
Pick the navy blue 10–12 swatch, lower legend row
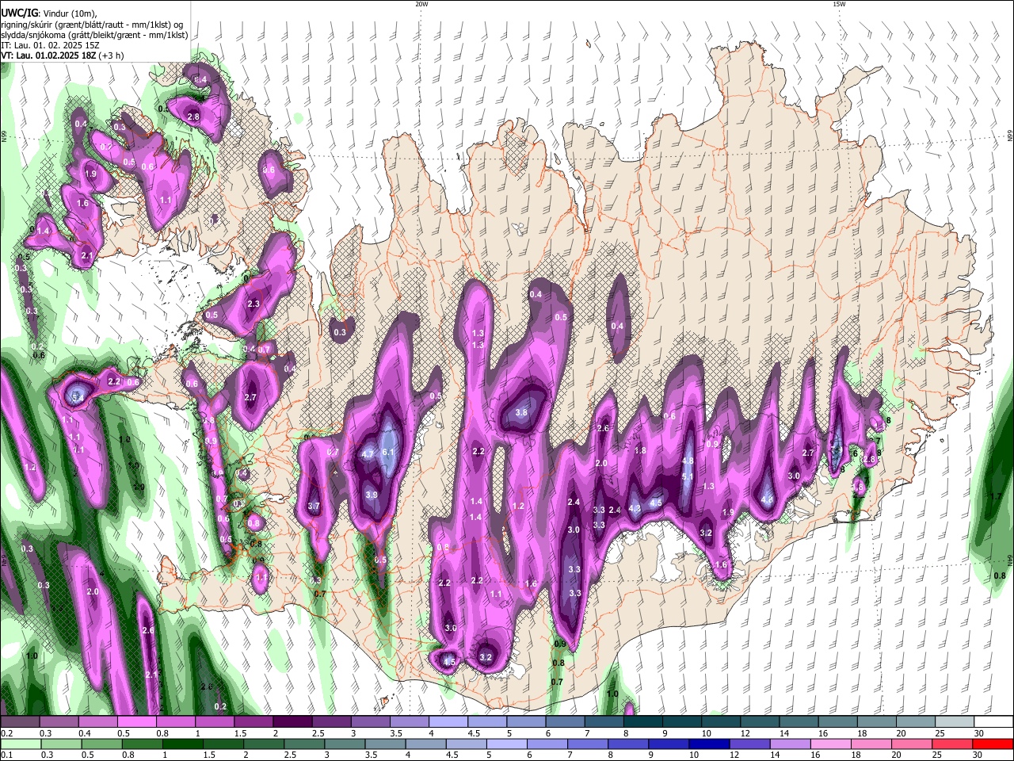pyautogui.click(x=709, y=744)
